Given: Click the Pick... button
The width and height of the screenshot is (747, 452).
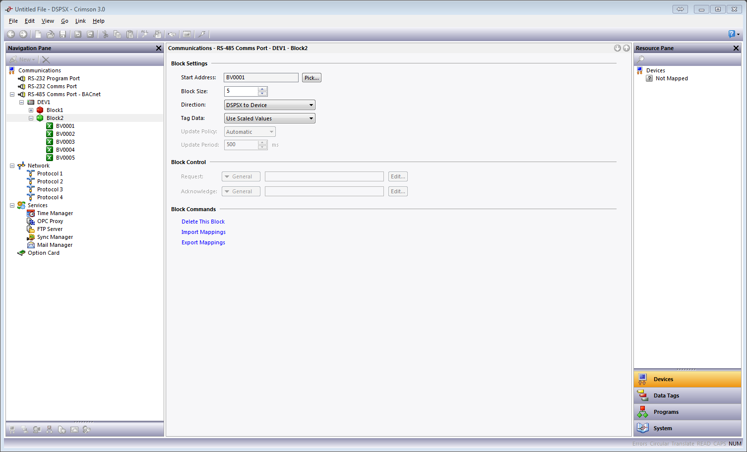Looking at the screenshot, I should [311, 78].
